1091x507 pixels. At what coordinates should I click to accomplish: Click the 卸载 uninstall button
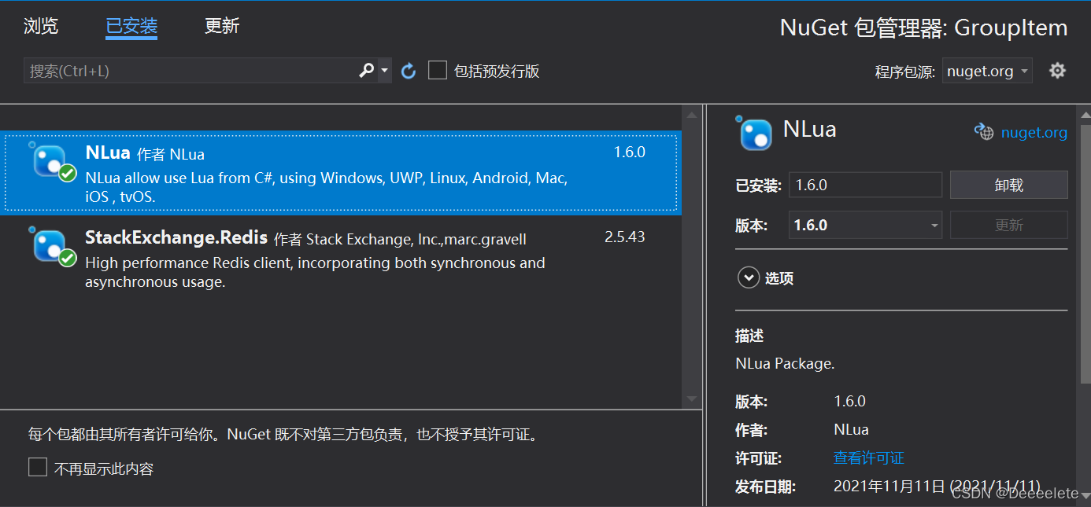click(x=1009, y=185)
